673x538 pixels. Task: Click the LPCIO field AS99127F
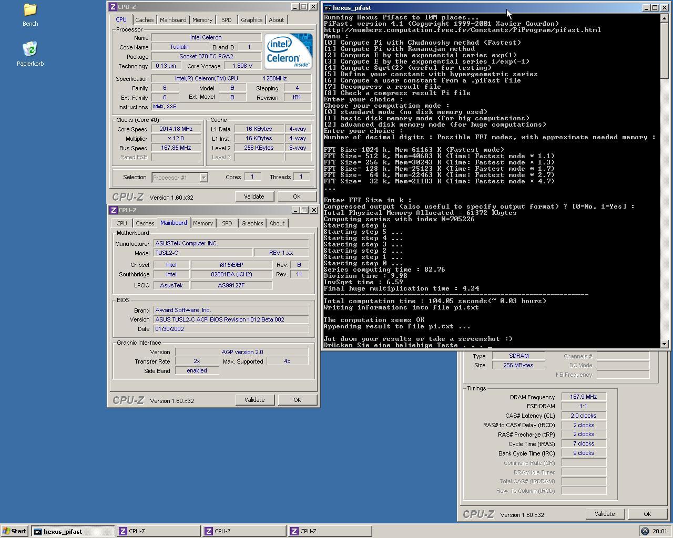click(x=231, y=285)
